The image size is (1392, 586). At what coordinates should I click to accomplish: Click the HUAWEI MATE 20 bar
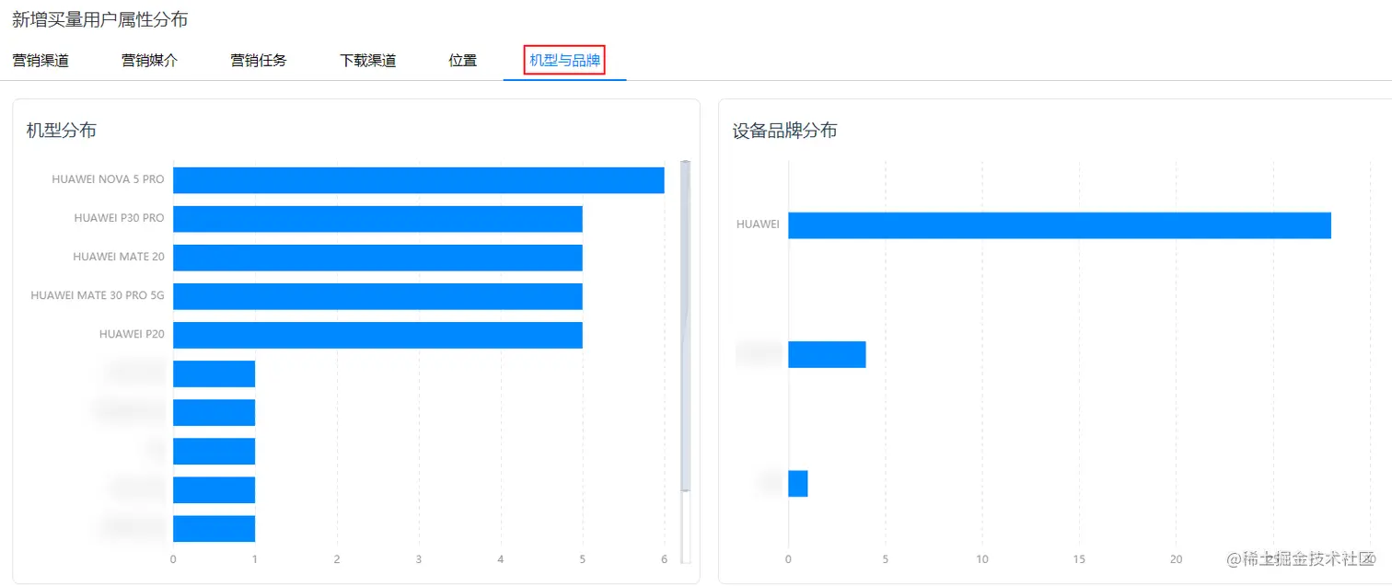tap(377, 258)
